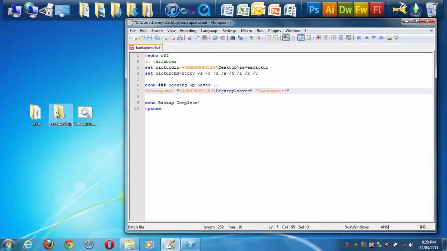Viewport: 447px width, 251px height.
Task: Select the savesbackup folder on desktop
Action: (x=60, y=115)
